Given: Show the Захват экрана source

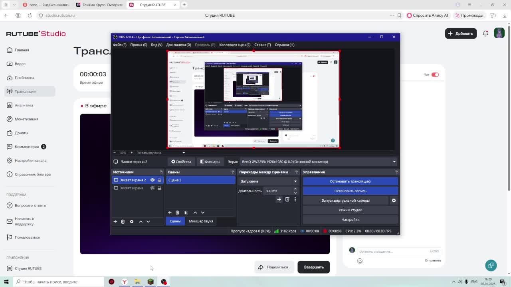Looking at the screenshot, I should 152,188.
